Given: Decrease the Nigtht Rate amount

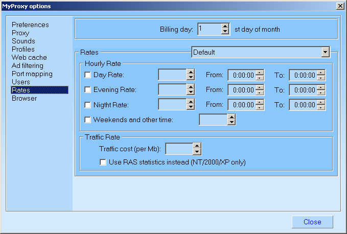Looking at the screenshot, I should point(190,107).
